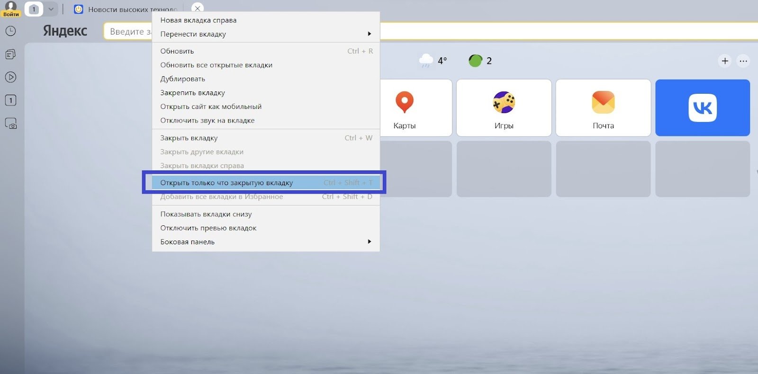Image resolution: width=758 pixels, height=374 pixels.
Task: Click the VK logo icon
Action: click(703, 108)
